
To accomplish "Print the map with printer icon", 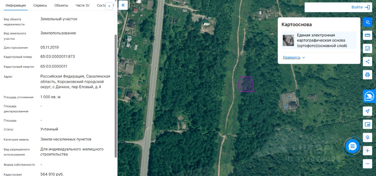I will [x=367, y=74].
